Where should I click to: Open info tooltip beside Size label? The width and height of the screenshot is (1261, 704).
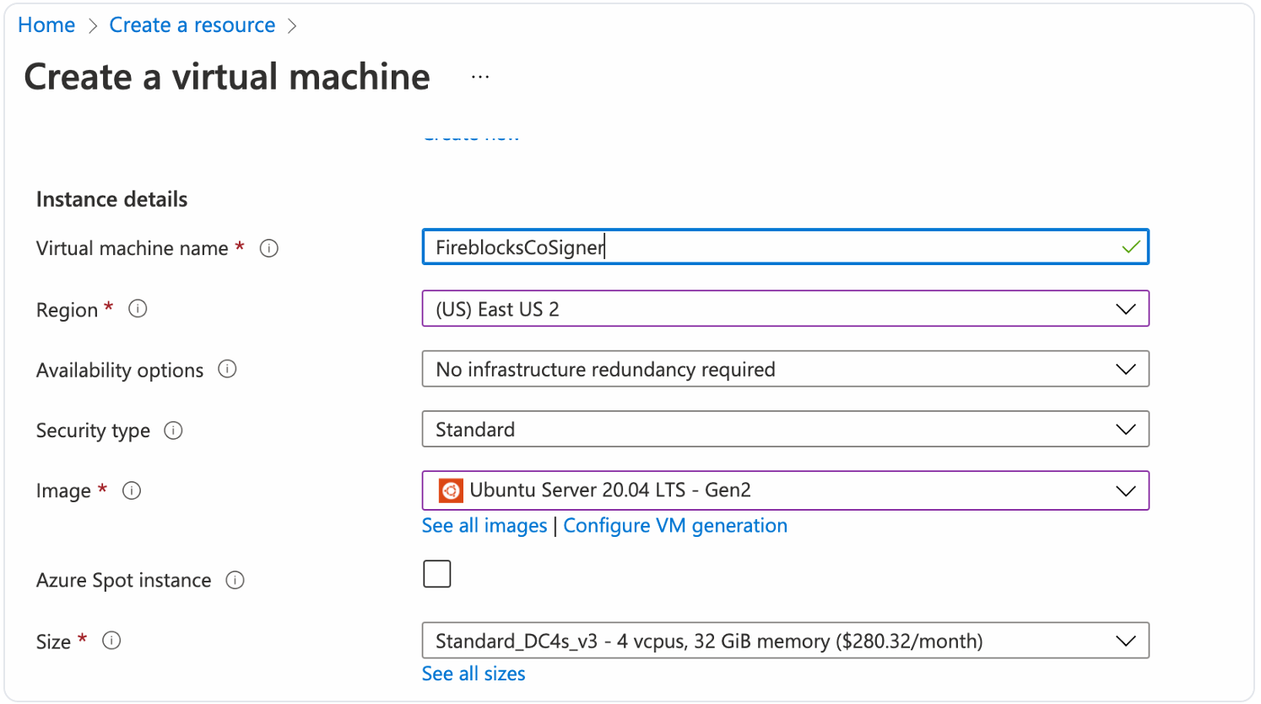111,641
